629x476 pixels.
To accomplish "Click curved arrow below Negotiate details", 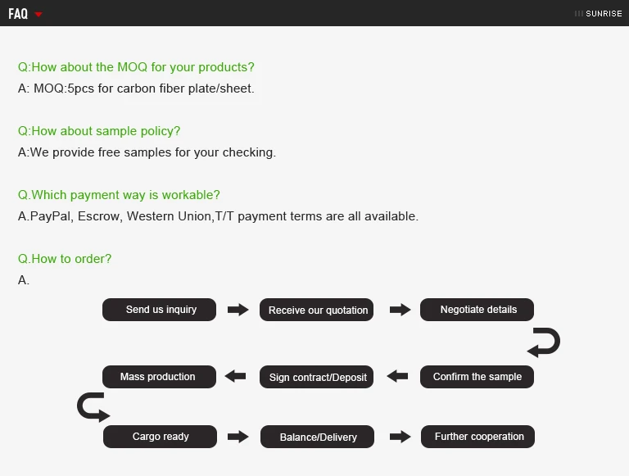I will tap(544, 342).
